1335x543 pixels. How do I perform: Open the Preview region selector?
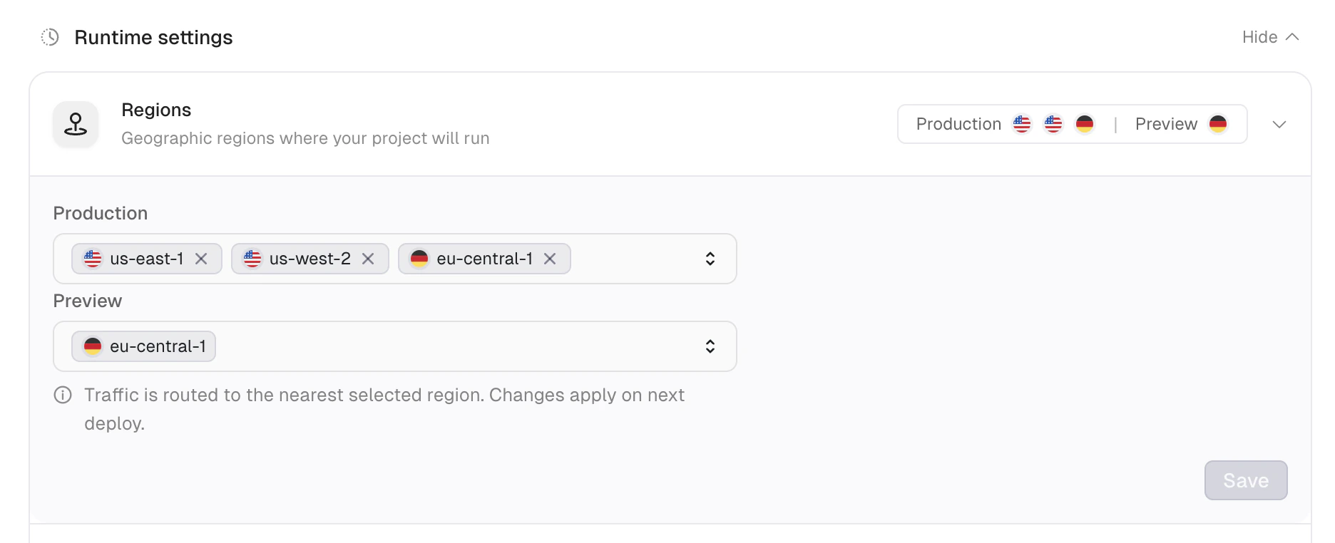coord(710,346)
